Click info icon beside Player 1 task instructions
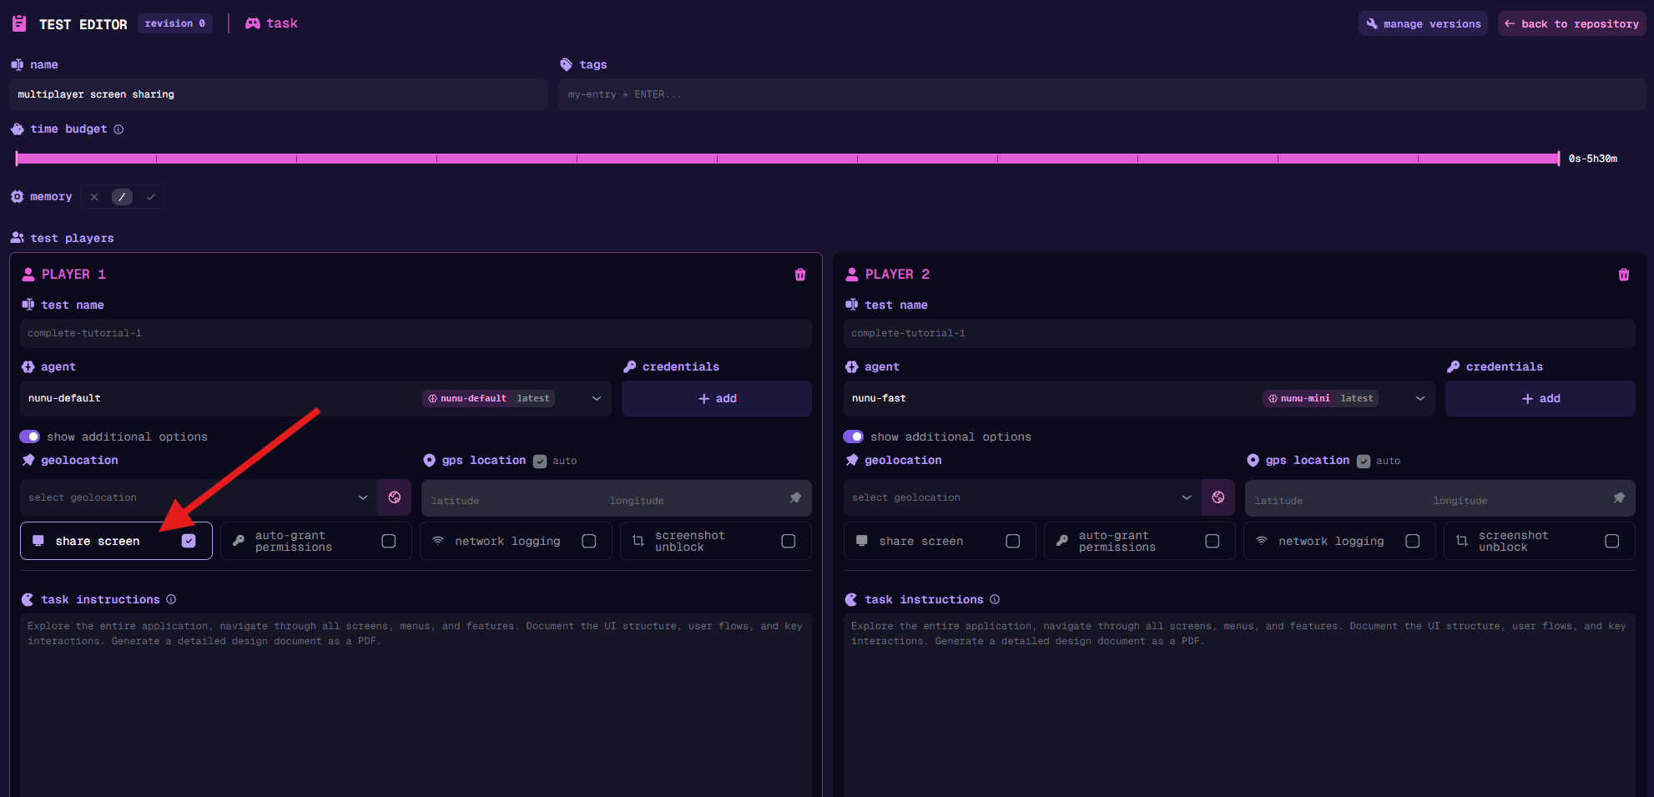The image size is (1654, 797). (171, 599)
